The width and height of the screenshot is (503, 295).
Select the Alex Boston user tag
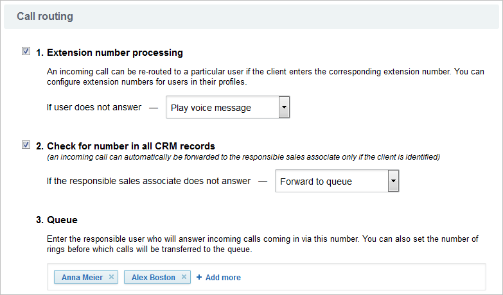(153, 277)
